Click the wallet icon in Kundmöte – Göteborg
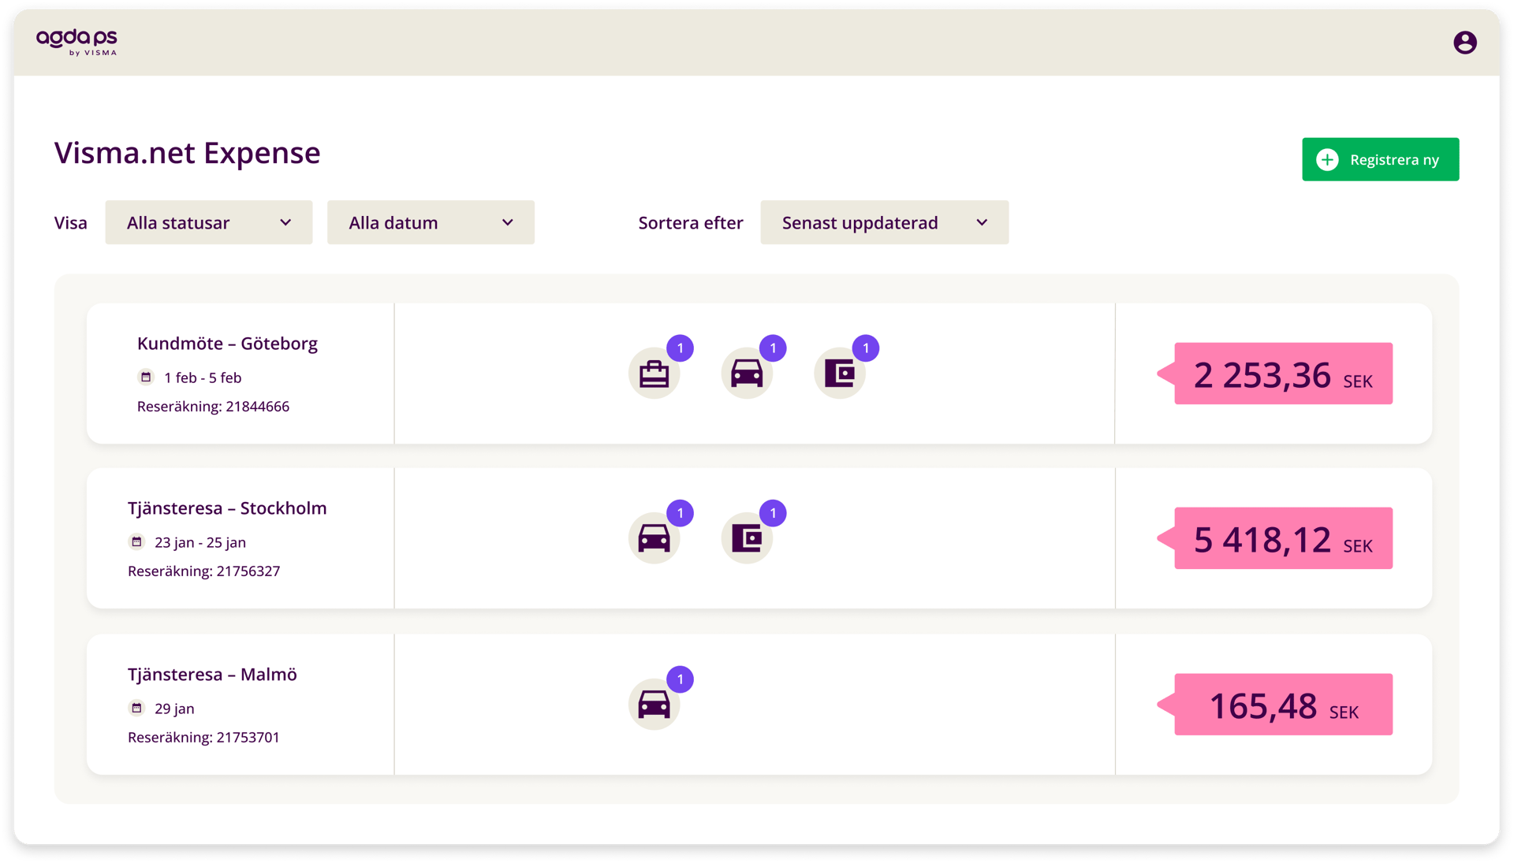Image resolution: width=1514 pixels, height=863 pixels. tap(839, 374)
